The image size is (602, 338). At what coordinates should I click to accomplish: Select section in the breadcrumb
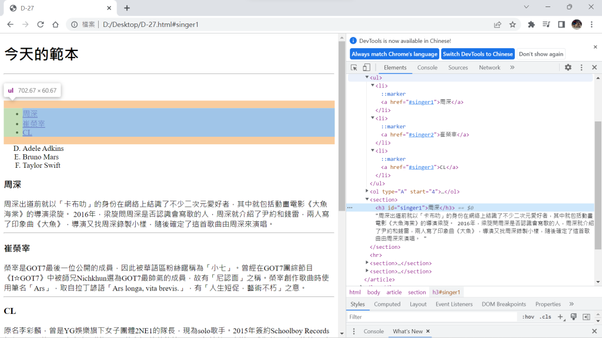coord(417,292)
